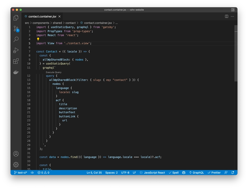The width and height of the screenshot is (248, 189).
Task: Click the "contact" slug string
Action: tap(120, 80)
